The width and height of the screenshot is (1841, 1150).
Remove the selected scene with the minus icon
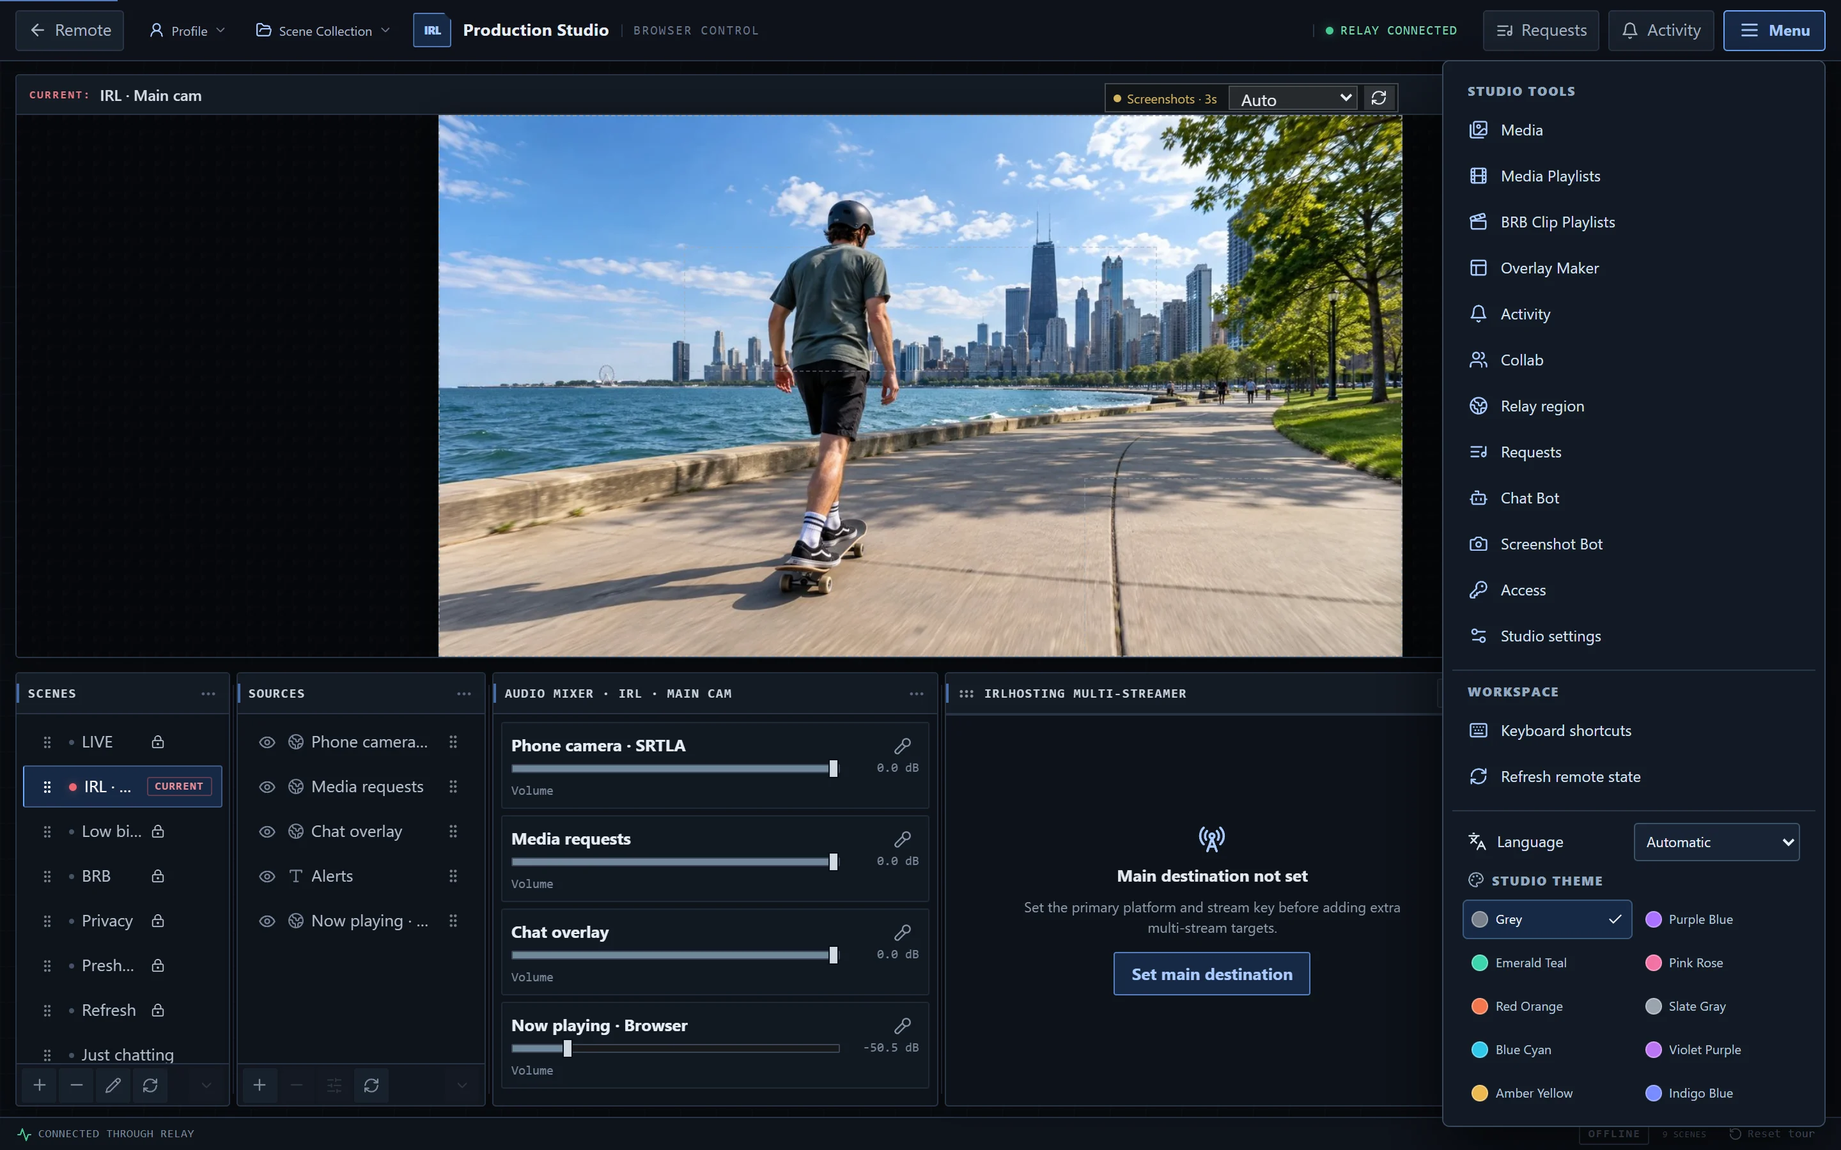point(76,1085)
